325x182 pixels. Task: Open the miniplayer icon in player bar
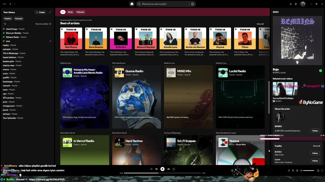[x=318, y=171]
